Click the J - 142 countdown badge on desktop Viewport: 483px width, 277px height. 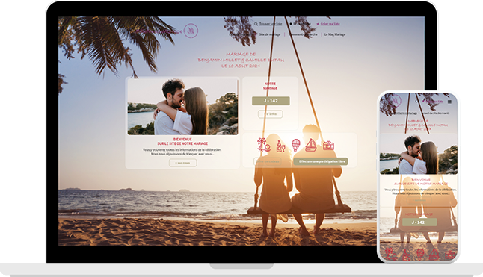271,101
